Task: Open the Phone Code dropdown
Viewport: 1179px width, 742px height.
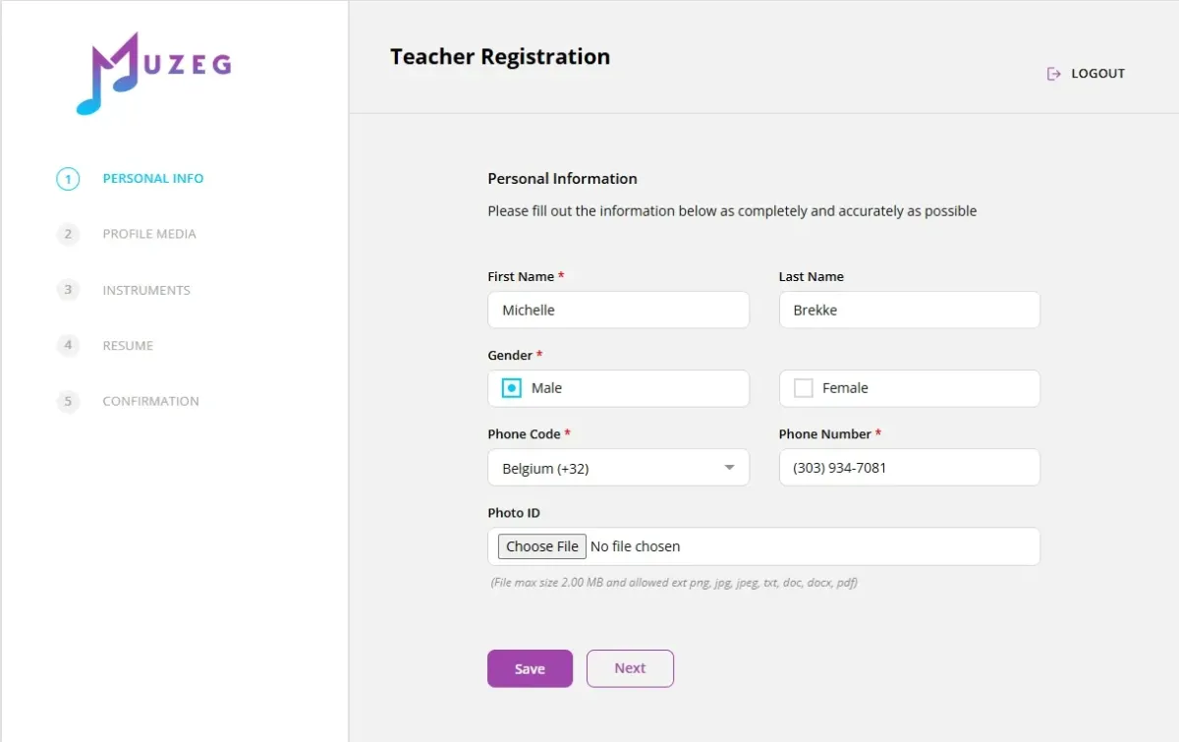Action: [617, 468]
